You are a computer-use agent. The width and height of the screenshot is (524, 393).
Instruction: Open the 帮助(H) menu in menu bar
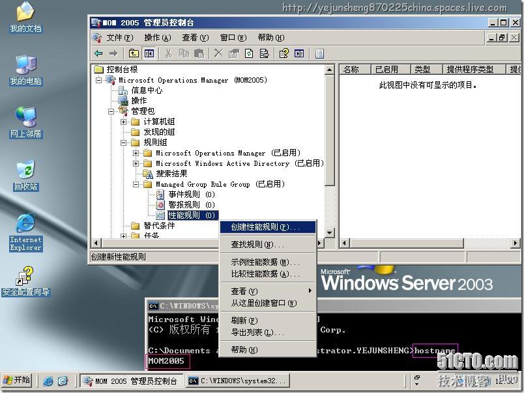click(x=271, y=38)
